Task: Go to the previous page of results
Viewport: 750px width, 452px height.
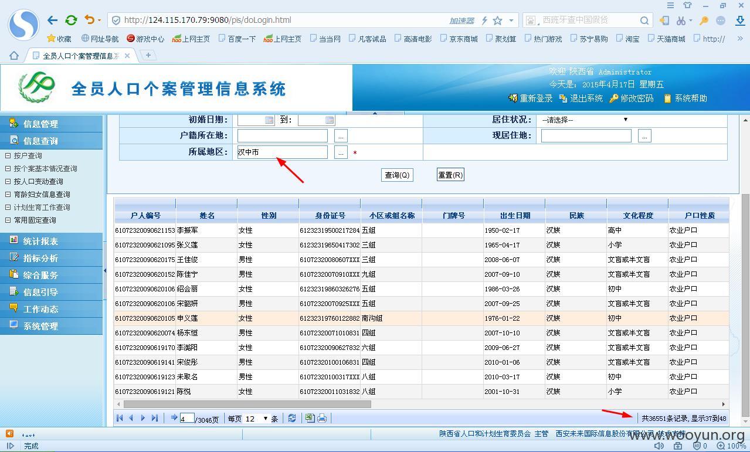Action: [x=131, y=418]
